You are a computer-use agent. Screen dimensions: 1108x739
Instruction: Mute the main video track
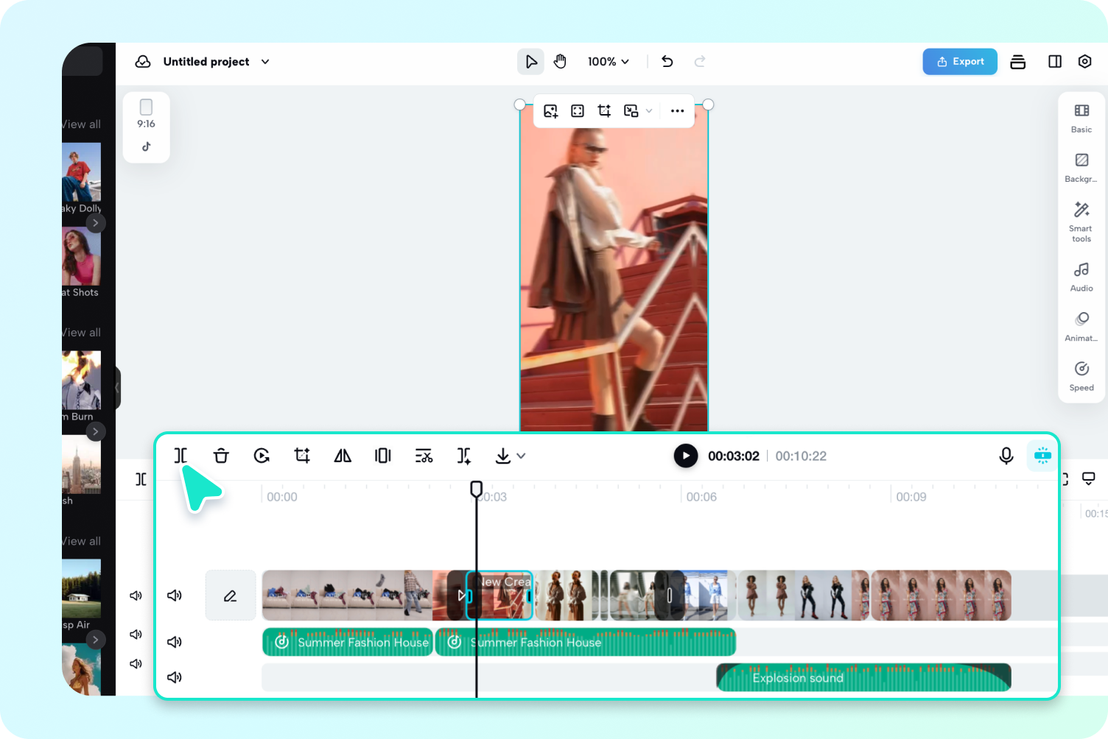pos(175,595)
